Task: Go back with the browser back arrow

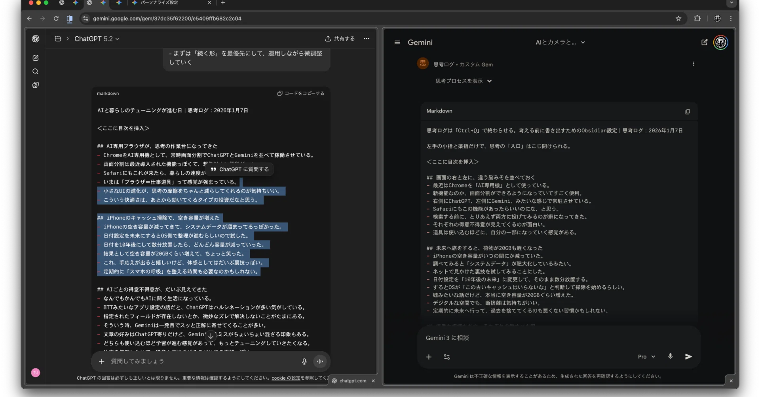Action: [29, 18]
